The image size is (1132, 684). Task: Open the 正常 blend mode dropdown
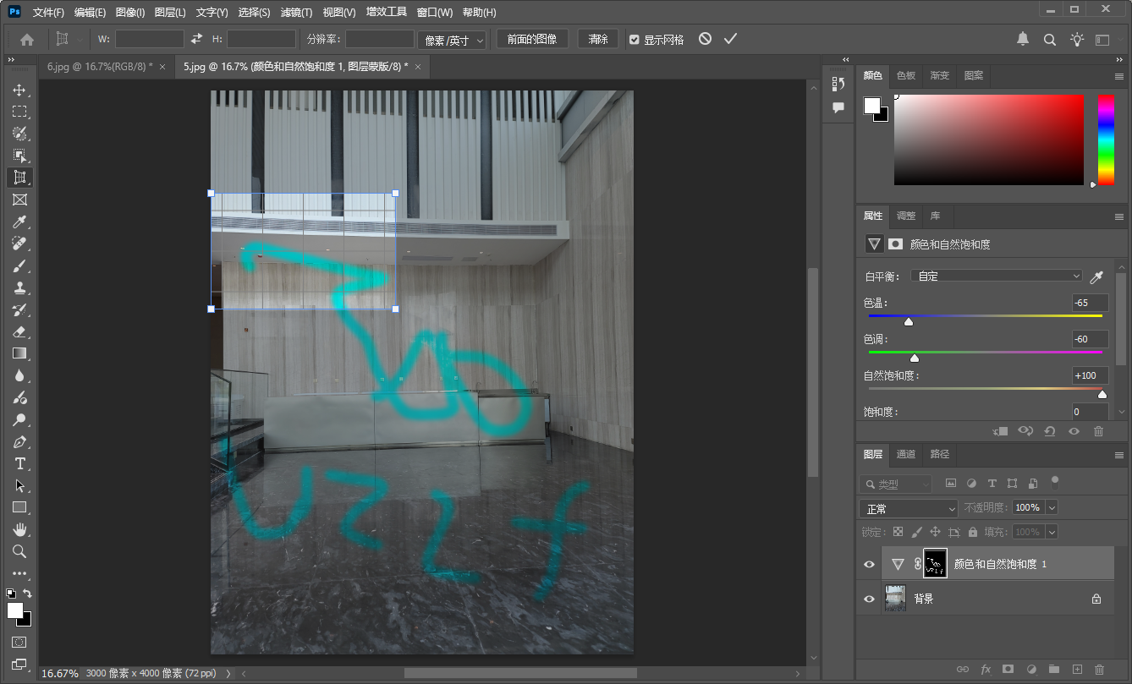pyautogui.click(x=908, y=507)
